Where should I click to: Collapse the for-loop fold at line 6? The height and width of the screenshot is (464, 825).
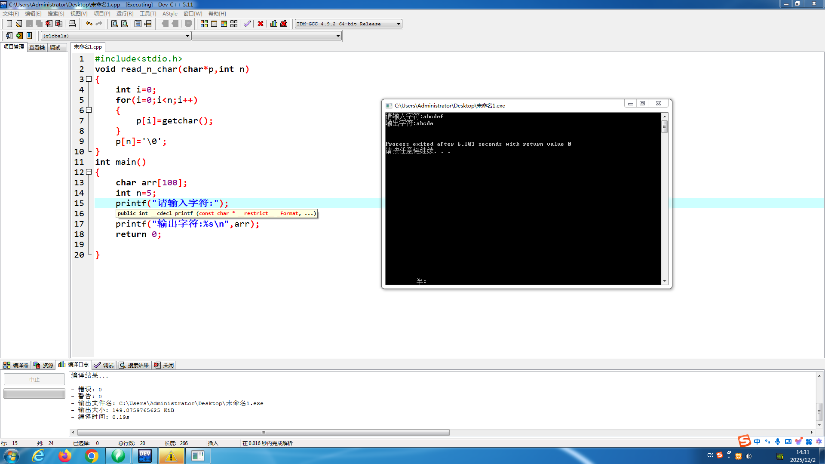coord(89,110)
